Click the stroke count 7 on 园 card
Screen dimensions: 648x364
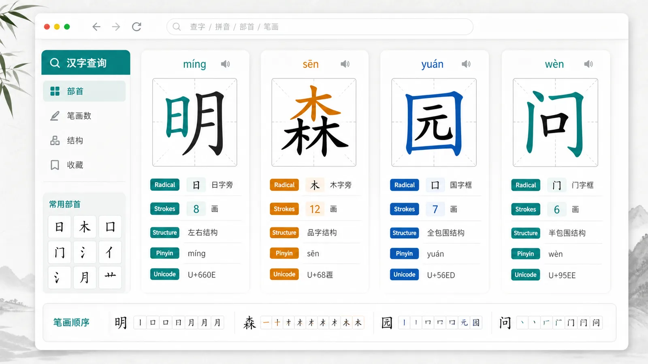(435, 209)
